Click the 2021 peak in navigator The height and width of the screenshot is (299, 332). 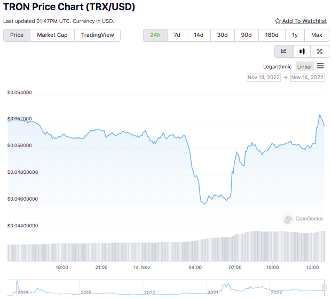pos(226,285)
